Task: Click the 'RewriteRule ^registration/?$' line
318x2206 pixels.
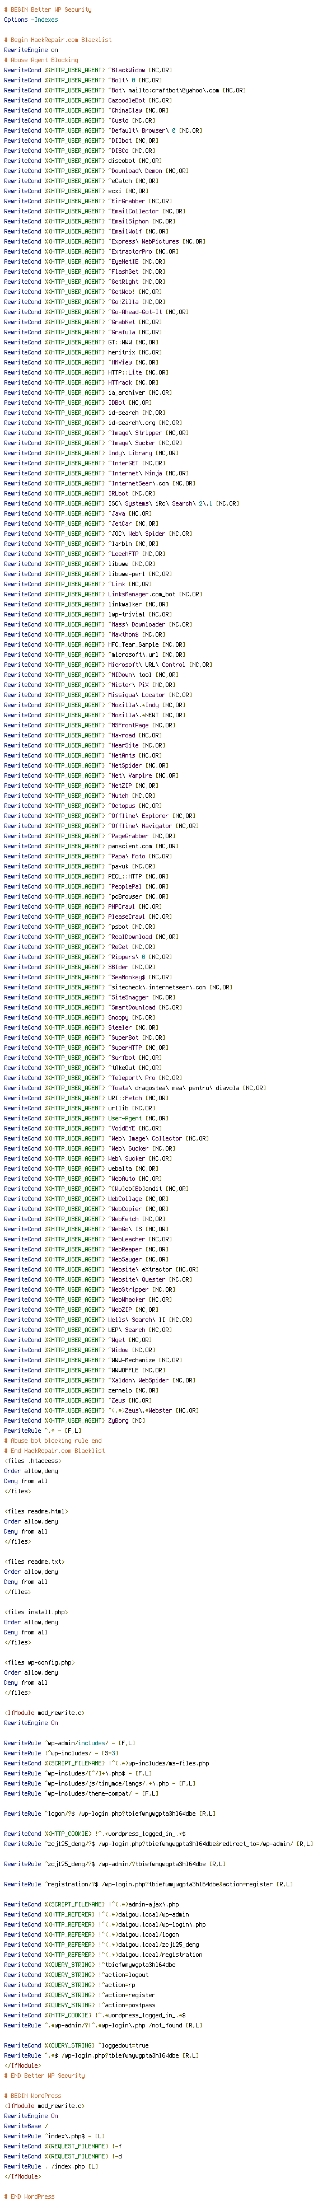Action: (x=148, y=1884)
